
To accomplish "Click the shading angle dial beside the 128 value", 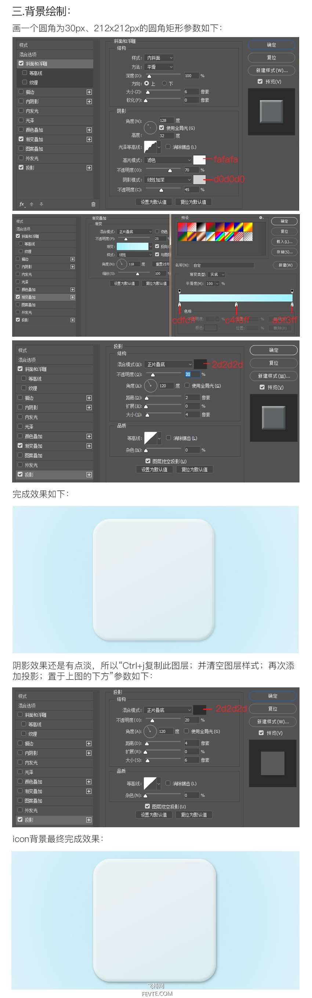I will click(150, 127).
